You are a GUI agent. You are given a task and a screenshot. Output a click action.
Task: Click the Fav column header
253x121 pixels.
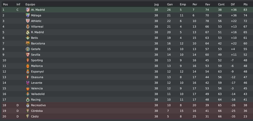pos(207,4)
